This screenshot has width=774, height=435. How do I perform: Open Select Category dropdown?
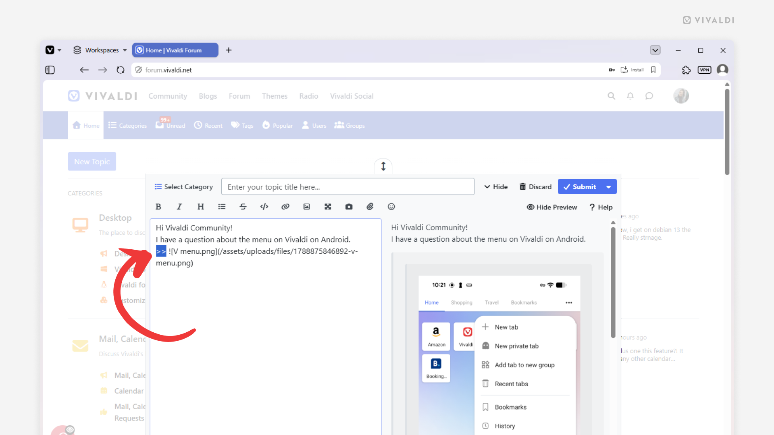click(184, 187)
